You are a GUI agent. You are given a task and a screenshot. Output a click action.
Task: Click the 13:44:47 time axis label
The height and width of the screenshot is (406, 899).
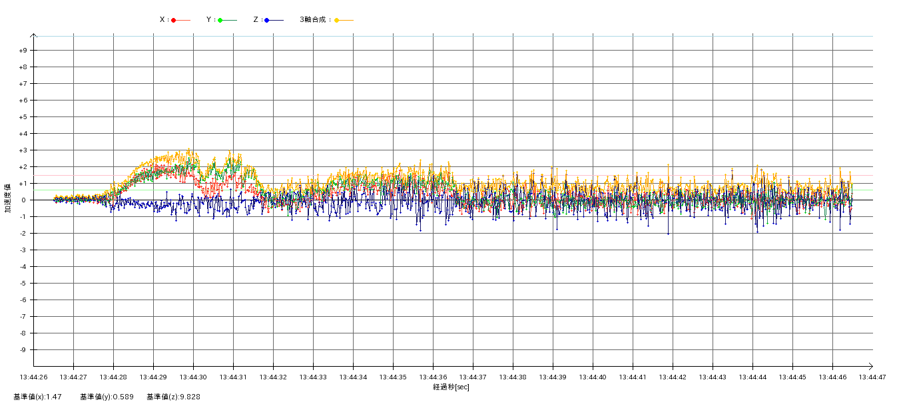(872, 377)
